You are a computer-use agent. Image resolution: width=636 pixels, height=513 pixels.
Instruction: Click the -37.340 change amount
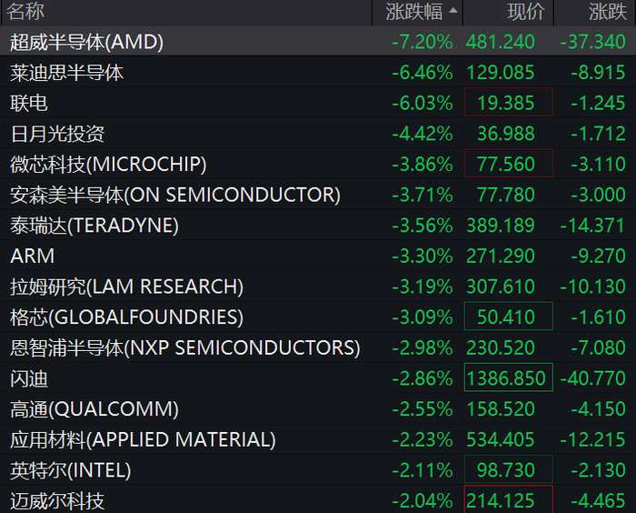click(x=592, y=42)
